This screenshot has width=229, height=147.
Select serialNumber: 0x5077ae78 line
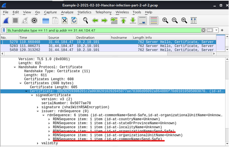[x=66, y=103]
